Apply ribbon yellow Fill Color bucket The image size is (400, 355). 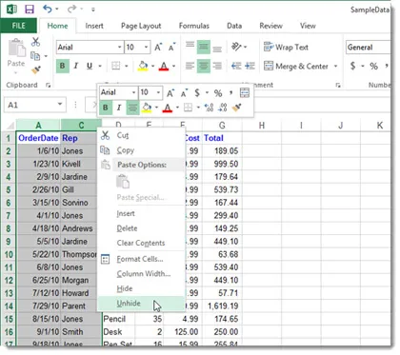(143, 66)
